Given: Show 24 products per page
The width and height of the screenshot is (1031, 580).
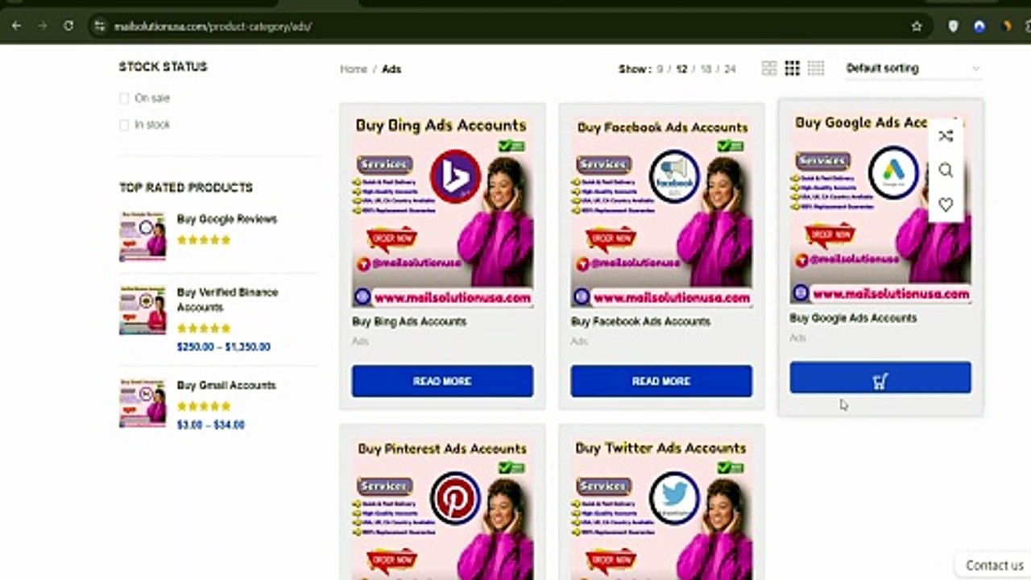Looking at the screenshot, I should [x=730, y=69].
